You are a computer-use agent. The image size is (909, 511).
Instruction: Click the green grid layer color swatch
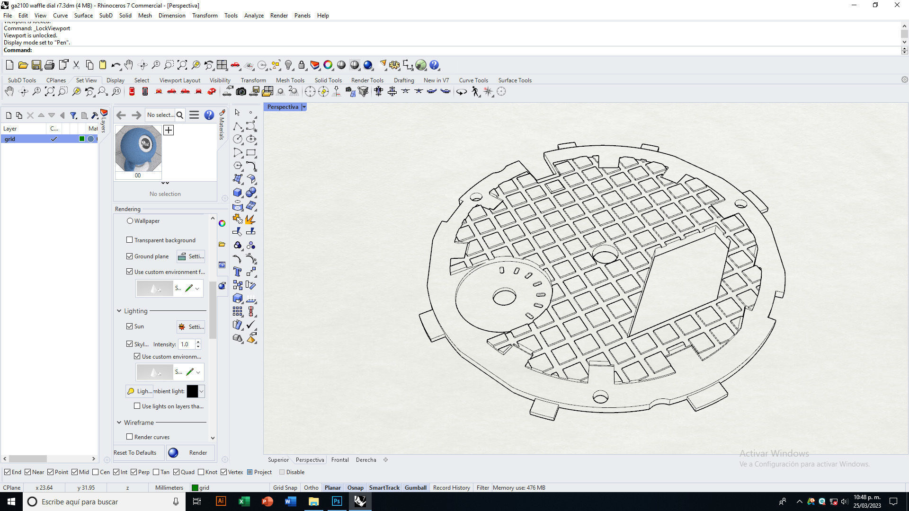tap(82, 139)
